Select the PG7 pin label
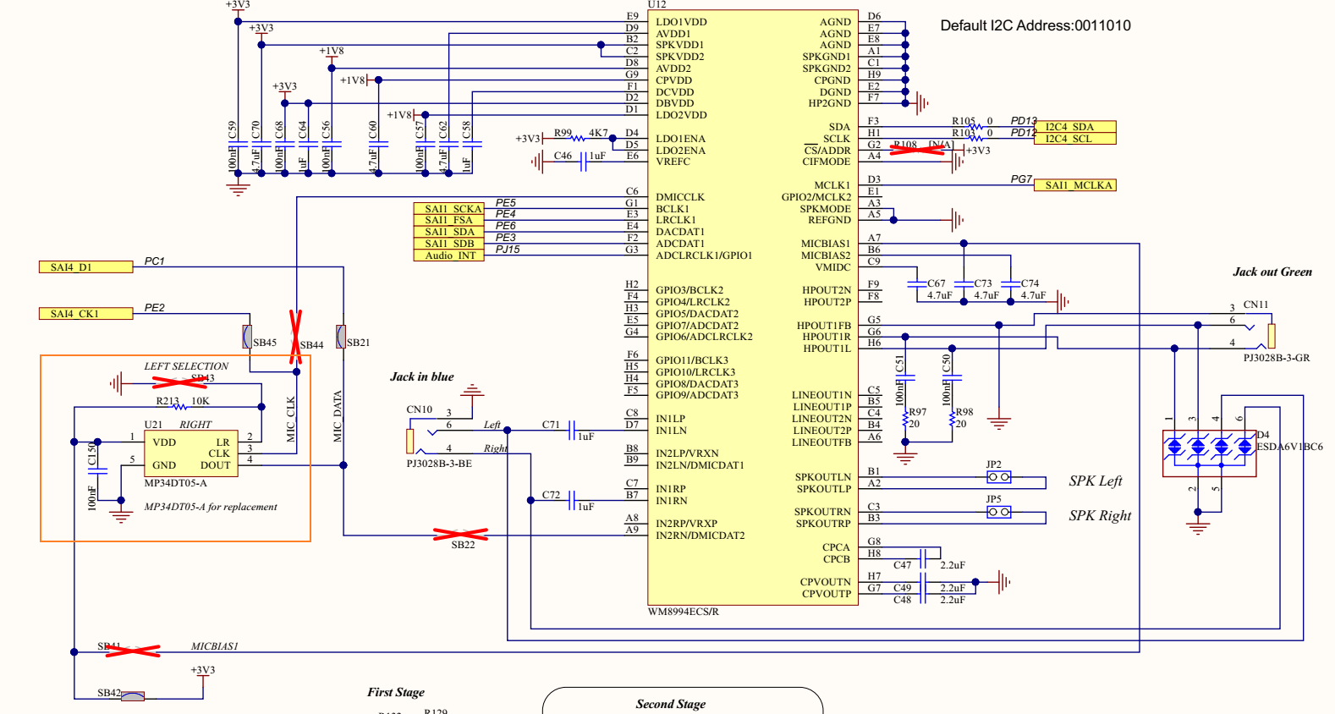Viewport: 1335px width, 714px height. (1021, 179)
